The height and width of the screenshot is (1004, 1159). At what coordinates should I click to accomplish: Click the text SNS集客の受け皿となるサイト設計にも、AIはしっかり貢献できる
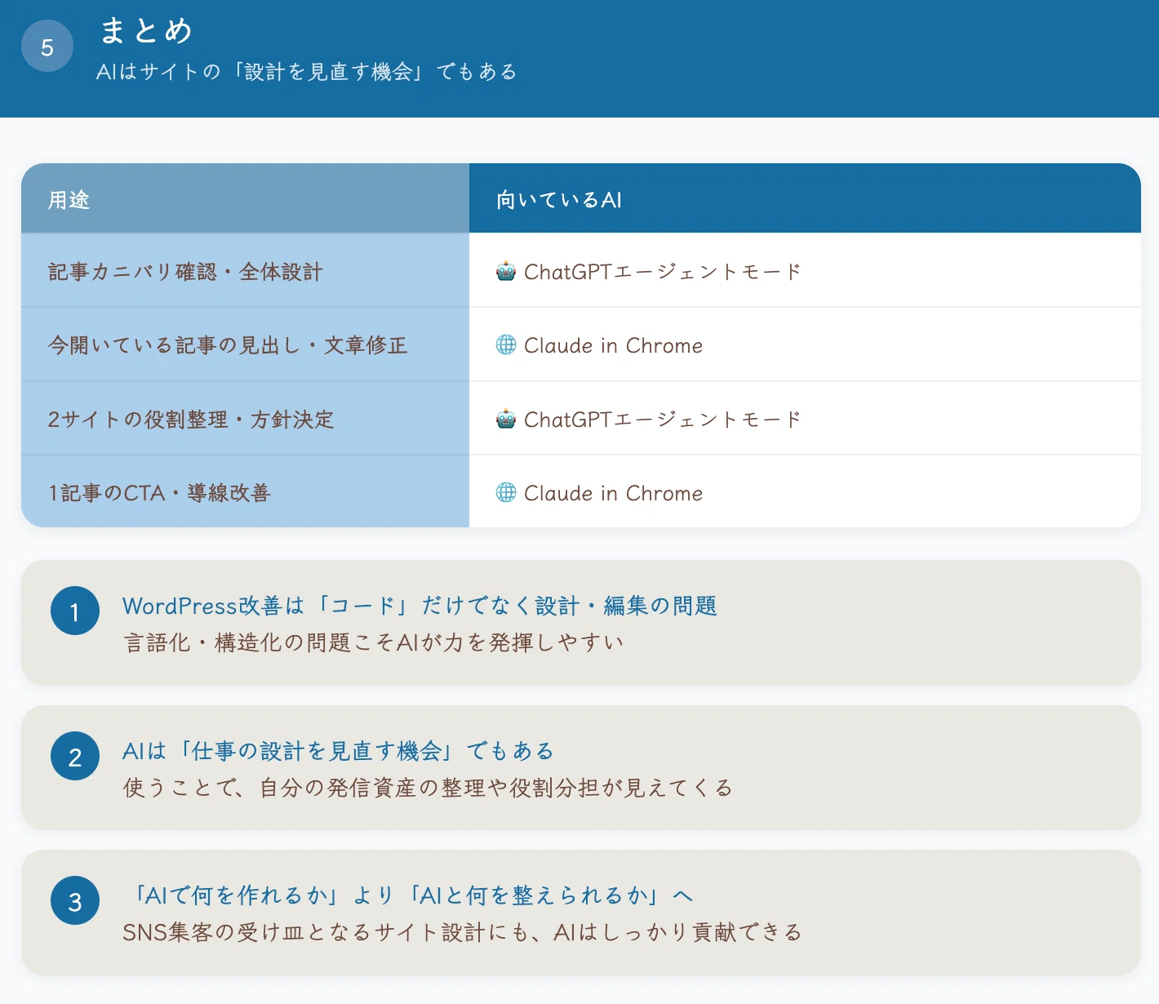tap(462, 932)
